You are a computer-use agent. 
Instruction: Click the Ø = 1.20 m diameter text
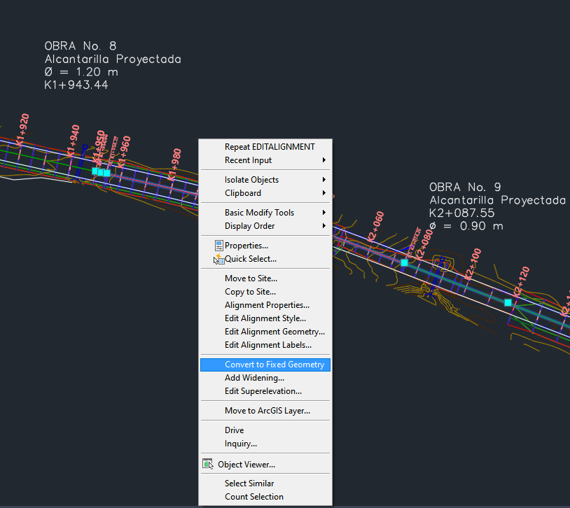pyautogui.click(x=81, y=72)
